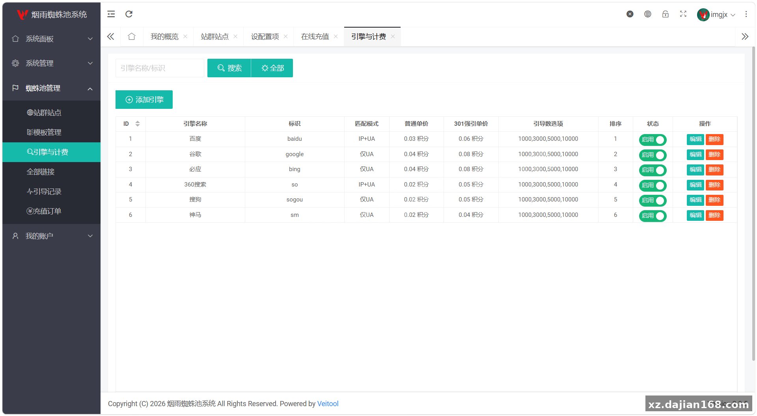757x416 pixels.
Task: Click the 烟雨蜘蛛池系统 logo
Action: [x=52, y=15]
